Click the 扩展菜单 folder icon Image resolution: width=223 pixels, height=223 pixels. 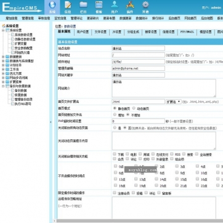(7, 82)
